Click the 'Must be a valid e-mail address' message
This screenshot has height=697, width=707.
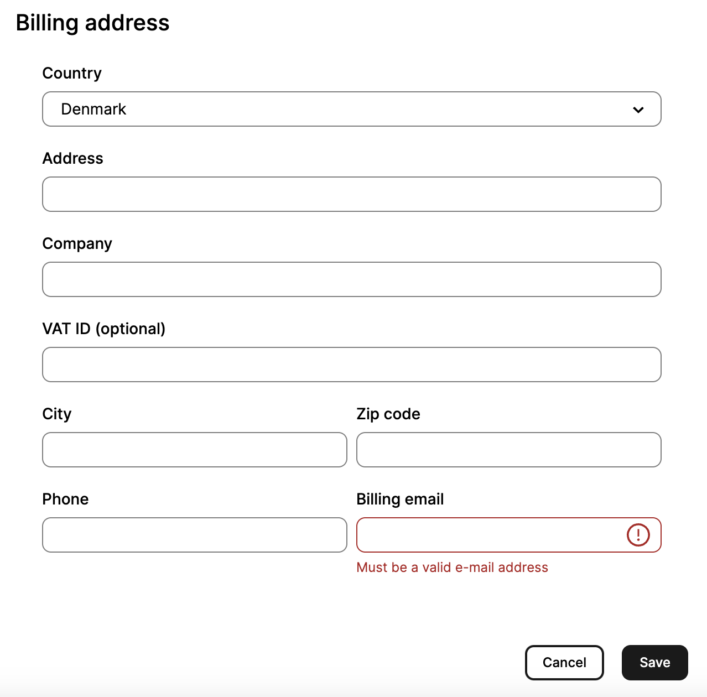pos(453,568)
